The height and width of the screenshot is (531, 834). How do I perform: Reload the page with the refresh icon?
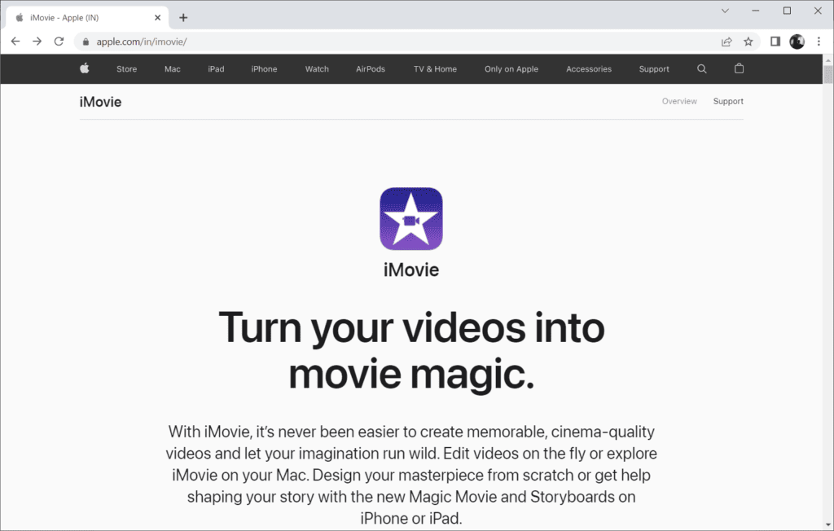click(59, 41)
